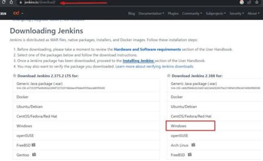Select Windows under Jenkins 2.375.2 LTS
263x161 pixels.
coord(86,126)
